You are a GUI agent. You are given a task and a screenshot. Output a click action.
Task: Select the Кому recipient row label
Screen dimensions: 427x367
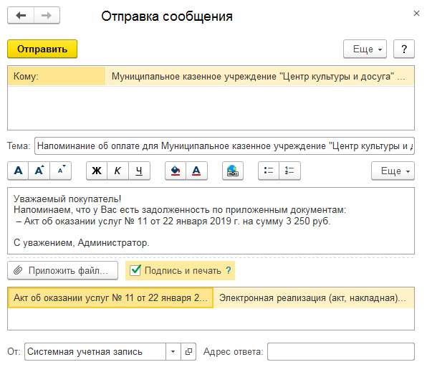pos(57,76)
